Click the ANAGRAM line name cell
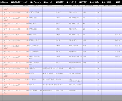Image resolution: width=122 pixels, height=101 pixels. point(36,81)
